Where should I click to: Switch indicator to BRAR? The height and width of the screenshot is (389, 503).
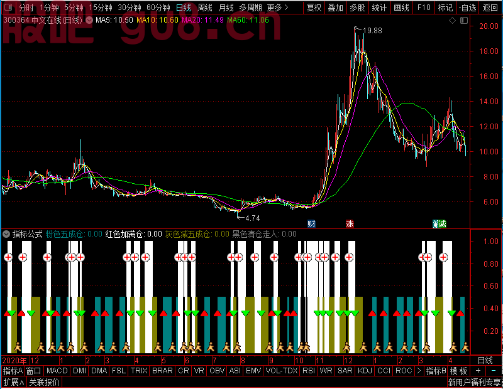[162, 371]
